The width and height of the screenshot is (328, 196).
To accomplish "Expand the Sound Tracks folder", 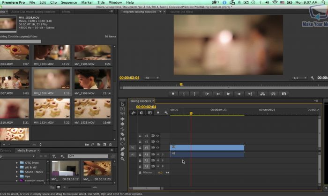I will pyautogui.click(x=16, y=171).
